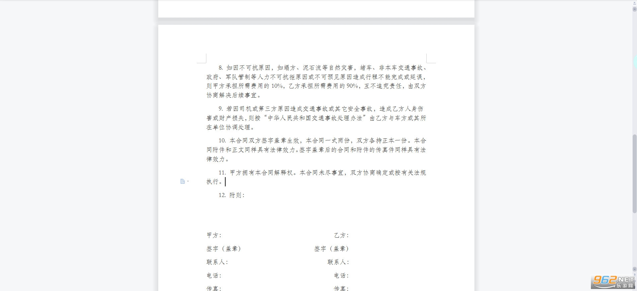Click "电话:" in the 甲方 column
Image resolution: width=637 pixels, height=291 pixels.
(x=214, y=275)
